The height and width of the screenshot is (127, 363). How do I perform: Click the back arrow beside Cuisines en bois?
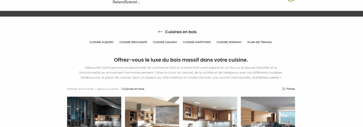point(160,32)
